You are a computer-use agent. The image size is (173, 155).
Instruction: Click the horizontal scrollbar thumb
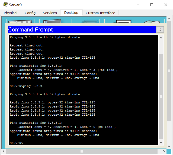pyautogui.click(x=82, y=151)
